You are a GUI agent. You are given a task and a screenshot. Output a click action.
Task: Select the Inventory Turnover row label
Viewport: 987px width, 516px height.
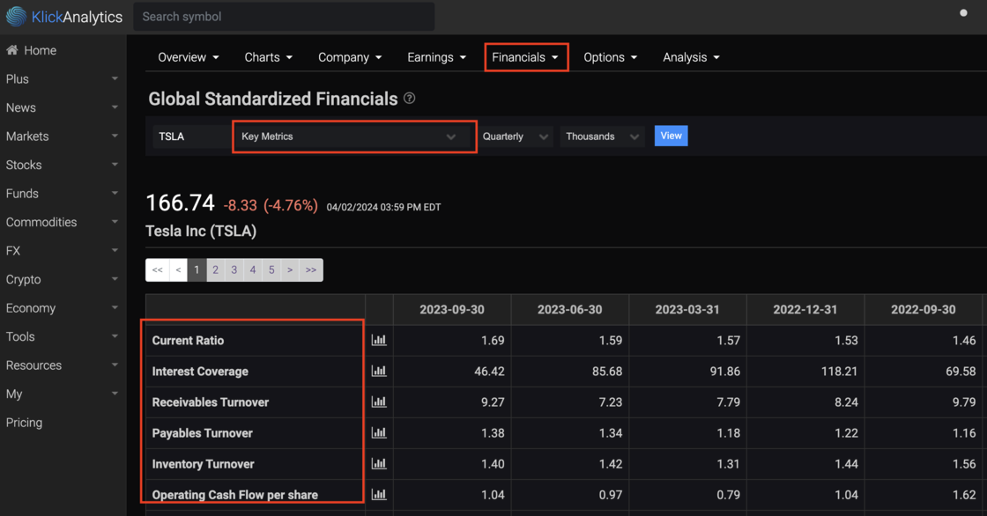pos(204,464)
